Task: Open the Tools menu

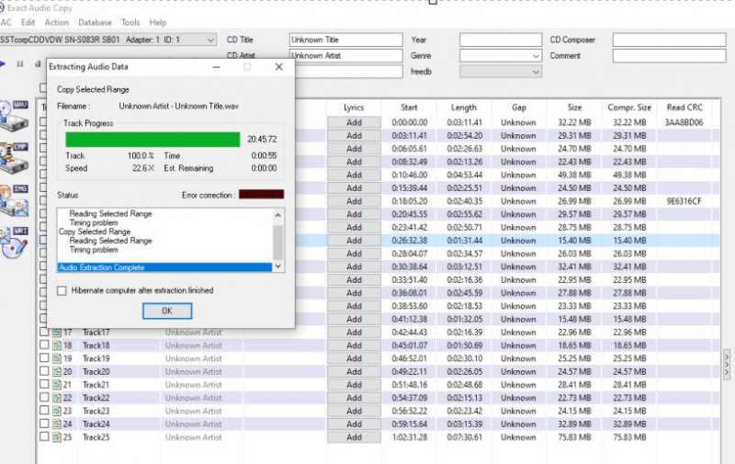Action: click(130, 22)
